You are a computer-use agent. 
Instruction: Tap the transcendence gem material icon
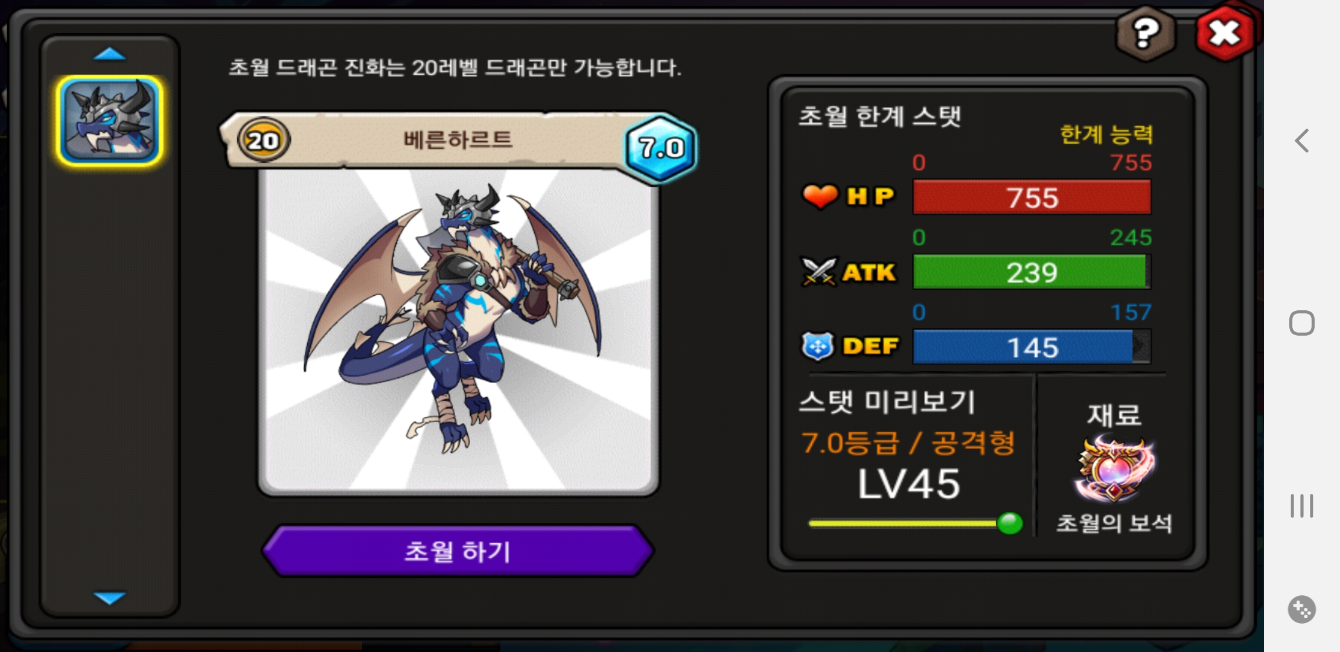1114,470
